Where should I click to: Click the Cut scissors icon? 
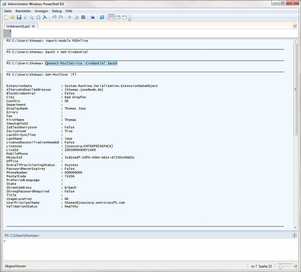[25, 18]
